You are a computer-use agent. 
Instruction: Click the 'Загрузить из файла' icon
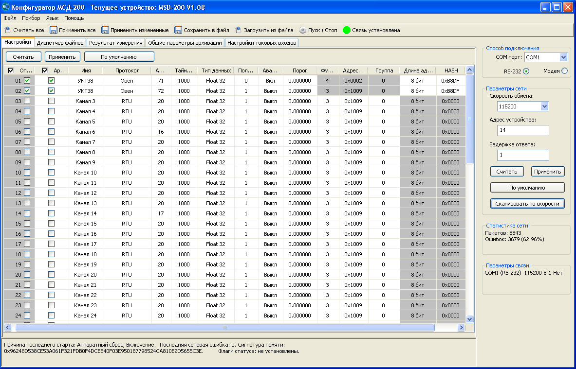click(x=239, y=30)
